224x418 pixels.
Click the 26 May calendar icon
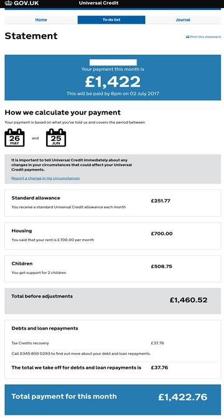[x=15, y=138]
